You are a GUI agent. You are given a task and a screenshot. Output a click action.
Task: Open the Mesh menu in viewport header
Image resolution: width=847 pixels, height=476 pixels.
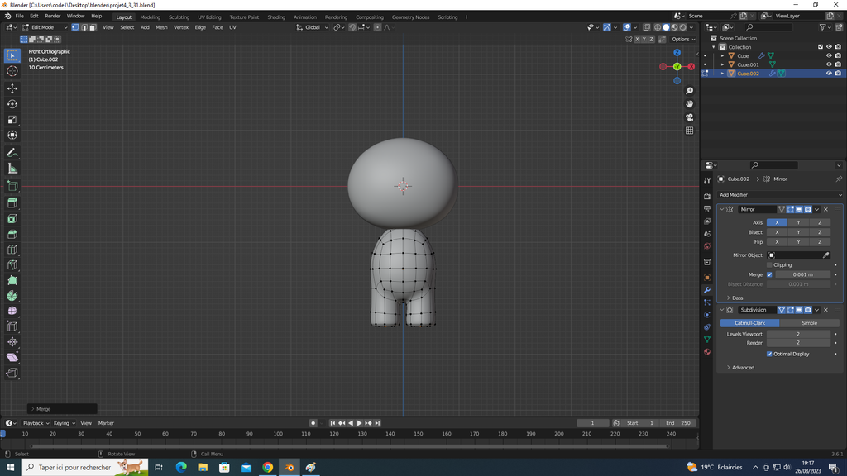tap(161, 27)
